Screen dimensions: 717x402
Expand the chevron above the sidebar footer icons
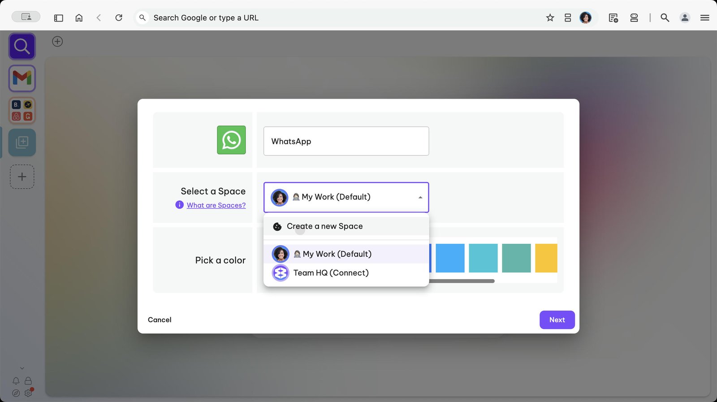22,368
